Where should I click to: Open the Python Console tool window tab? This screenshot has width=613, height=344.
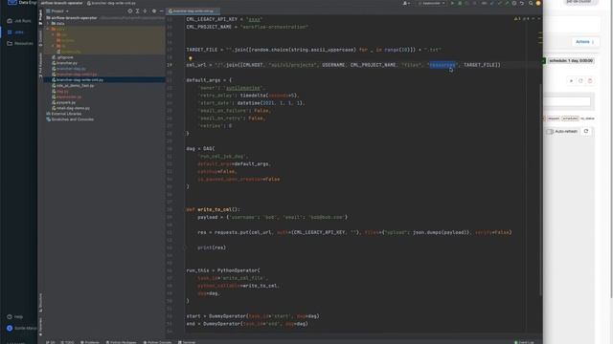(x=157, y=342)
